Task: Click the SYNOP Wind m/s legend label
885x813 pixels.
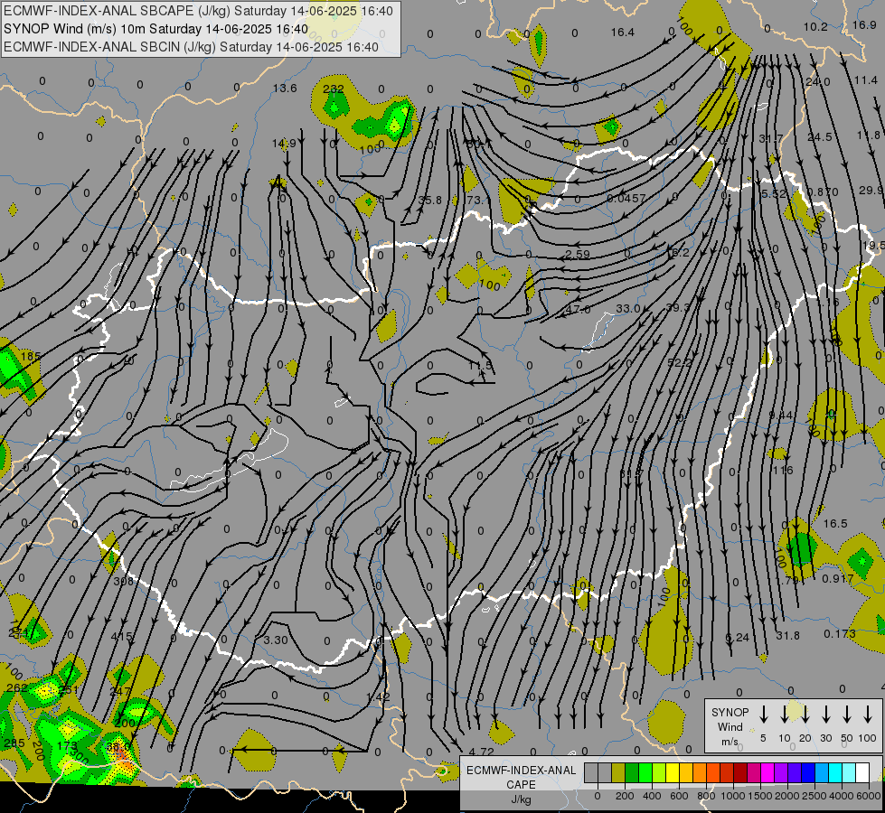Action: coord(730,726)
